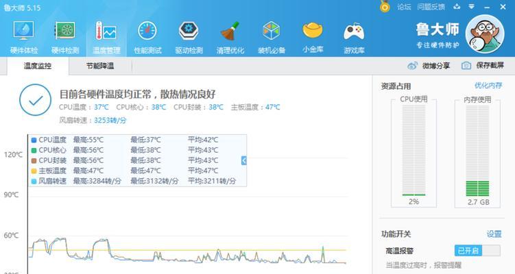Viewport: 515px width, 274px height.
Task: Open 问题反馈 feedback link
Action: (431, 7)
